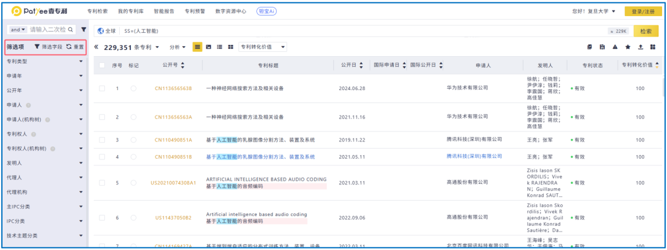This screenshot has width=667, height=250.
Task: Switch to grid tile view icon
Action: pos(230,47)
